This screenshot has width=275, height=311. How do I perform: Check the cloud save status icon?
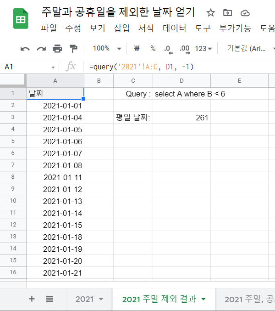coord(245,12)
